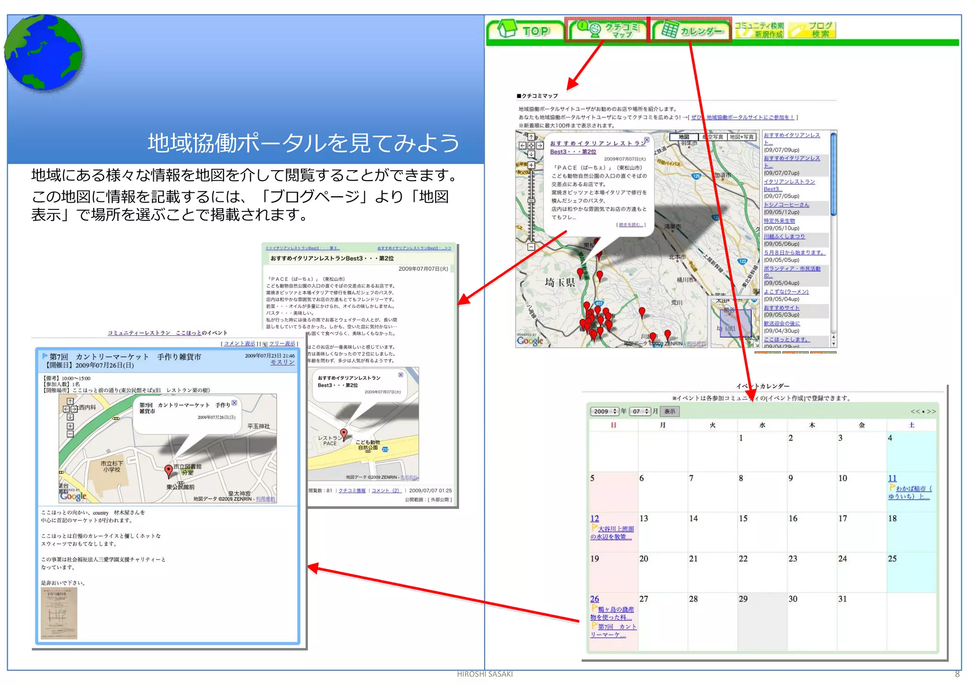This screenshot has height=685, width=969.
Task: Open list entry 歓送迎会の後に
Action: click(782, 323)
